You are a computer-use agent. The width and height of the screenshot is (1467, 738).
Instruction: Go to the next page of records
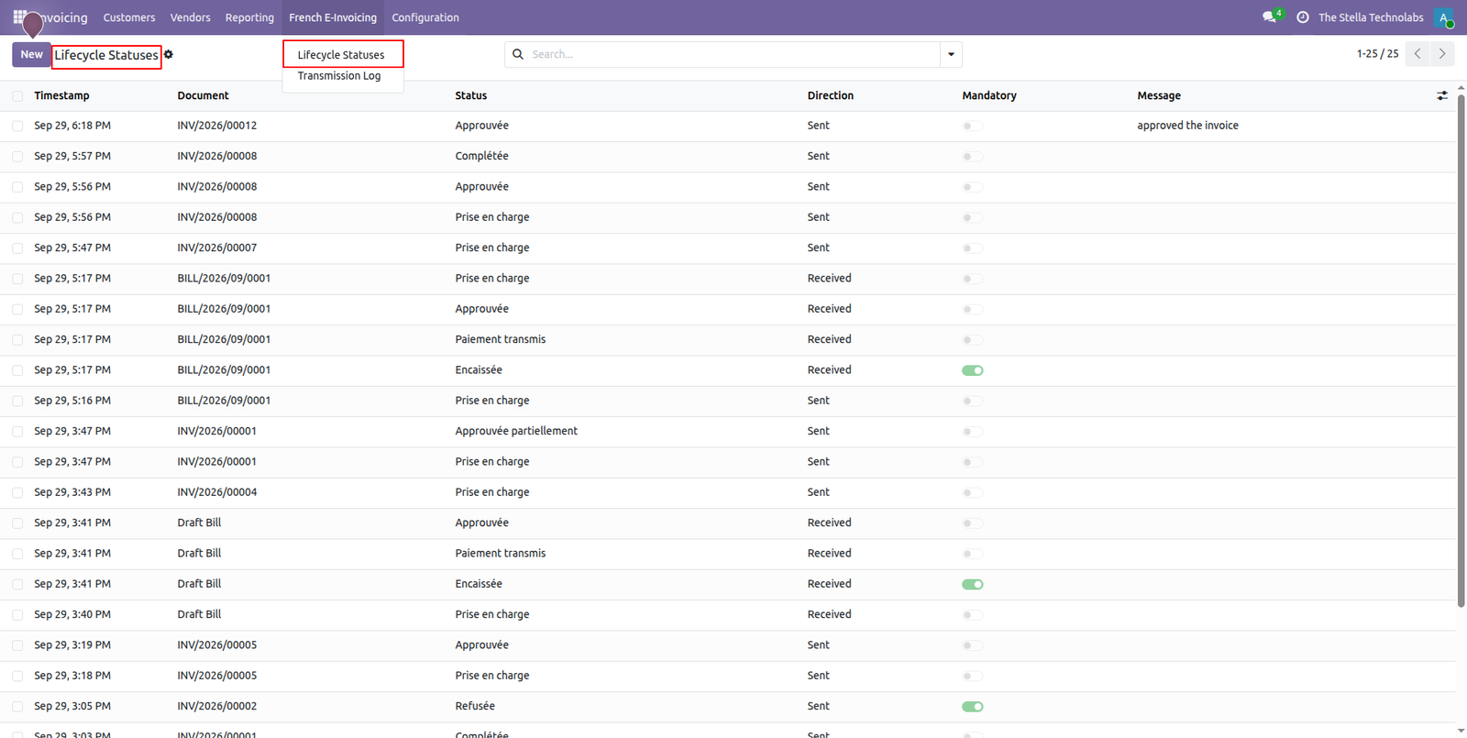1442,54
